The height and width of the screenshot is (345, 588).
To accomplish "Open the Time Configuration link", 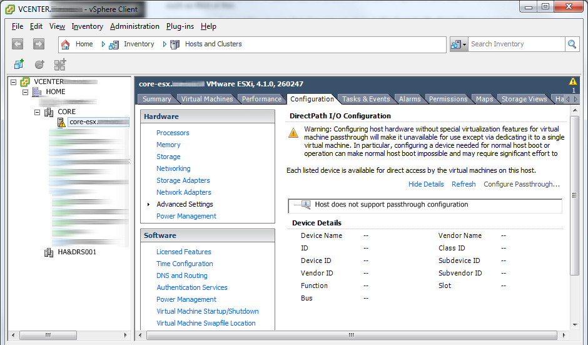I will point(185,264).
